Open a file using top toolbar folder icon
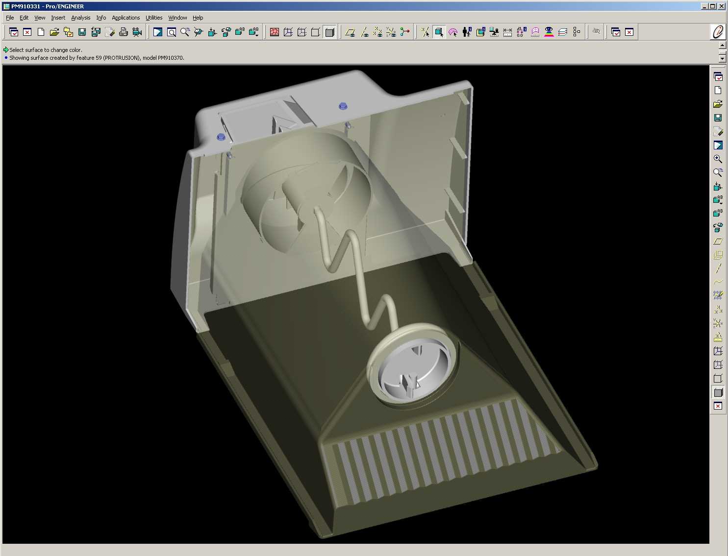Image resolution: width=728 pixels, height=556 pixels. (x=54, y=32)
